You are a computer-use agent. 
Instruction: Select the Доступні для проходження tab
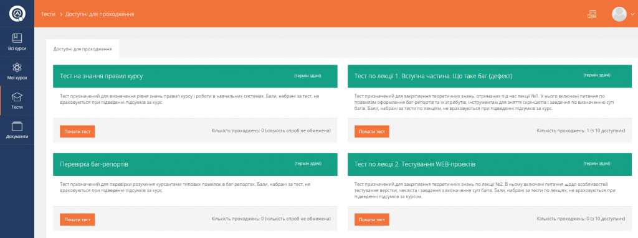coord(83,48)
